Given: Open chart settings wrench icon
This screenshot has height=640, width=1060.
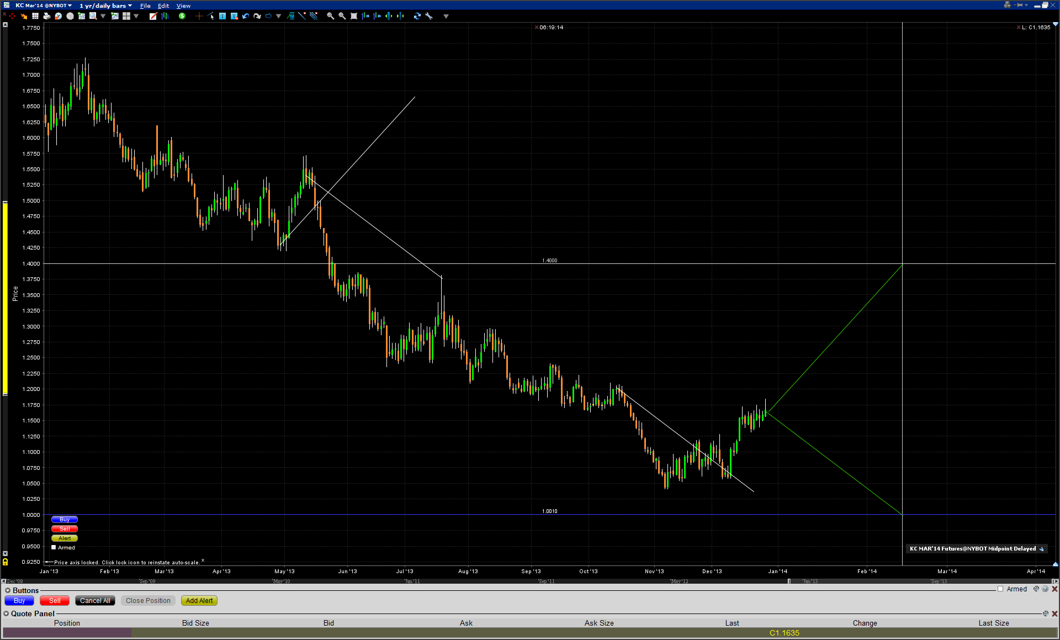Looking at the screenshot, I should click(x=429, y=16).
